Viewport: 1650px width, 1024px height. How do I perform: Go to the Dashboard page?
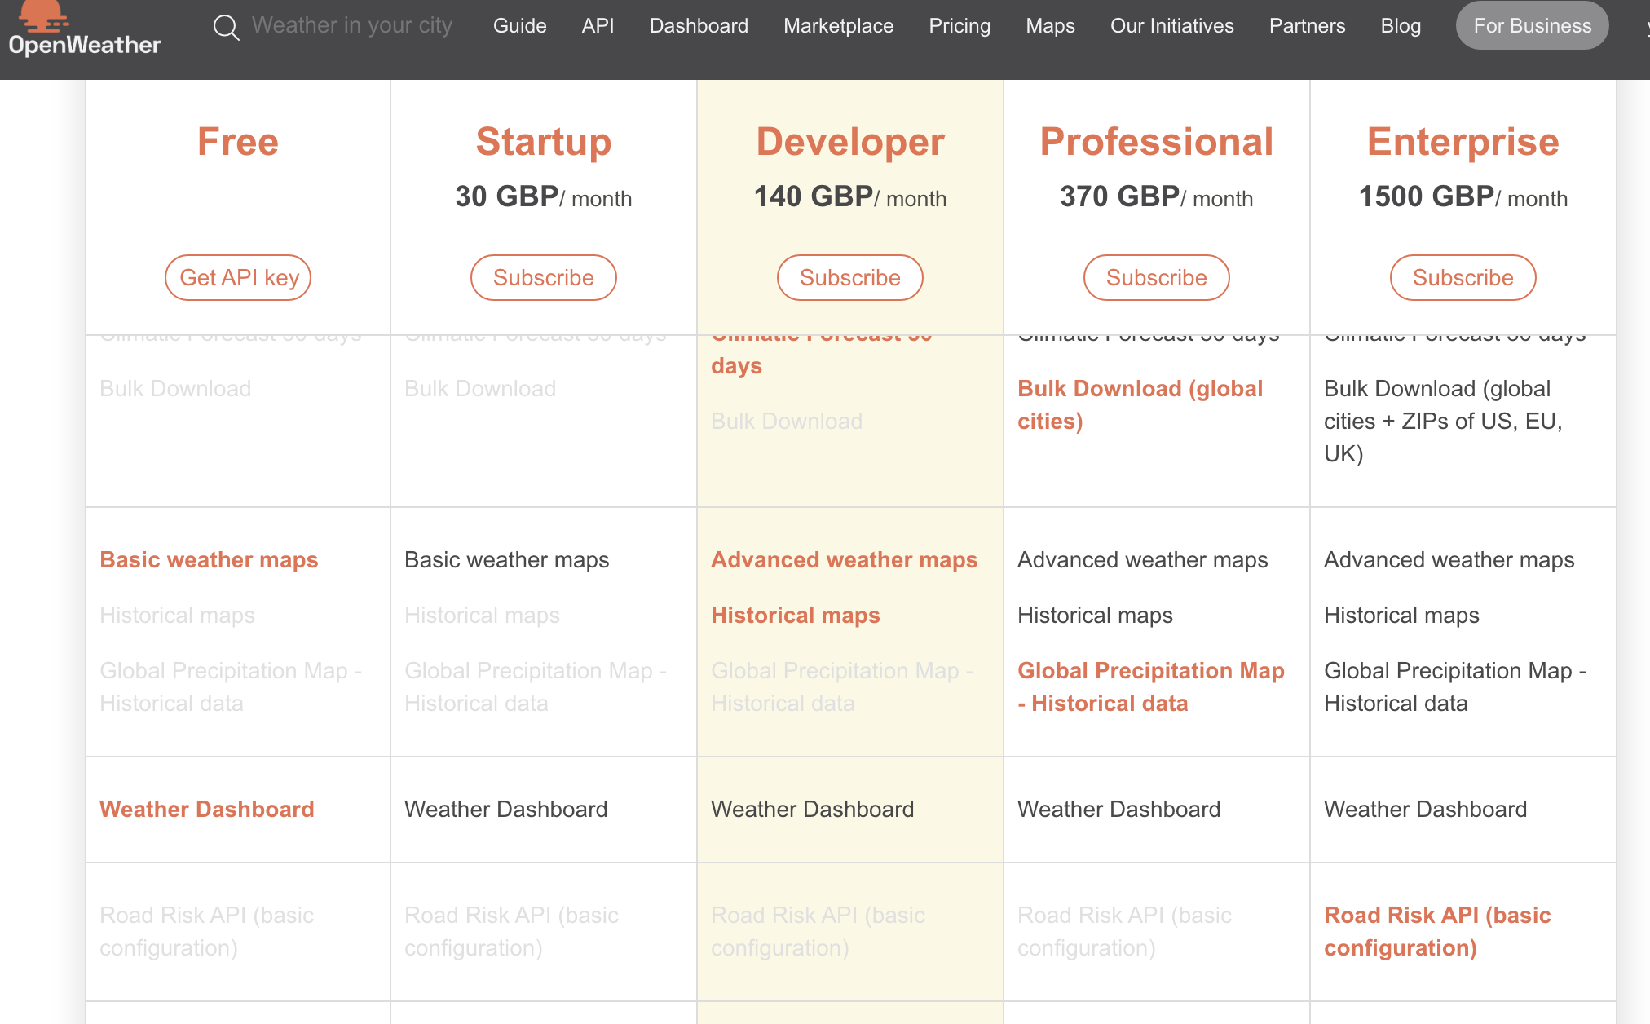(699, 26)
